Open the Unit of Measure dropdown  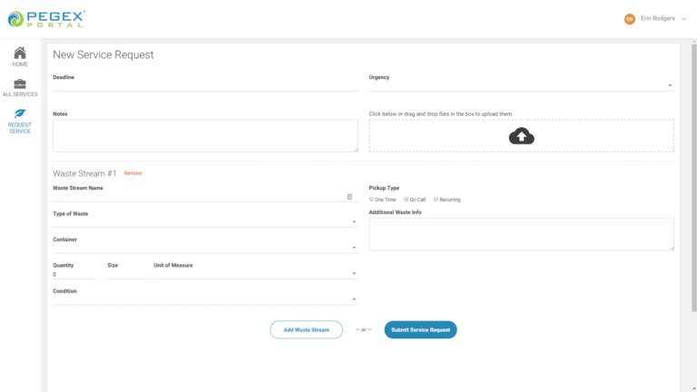pyautogui.click(x=256, y=273)
